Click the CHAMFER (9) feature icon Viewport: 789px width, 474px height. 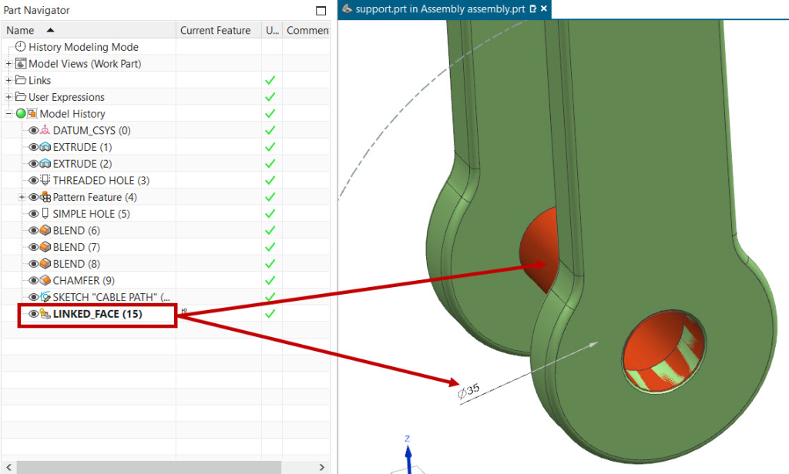[x=45, y=280]
